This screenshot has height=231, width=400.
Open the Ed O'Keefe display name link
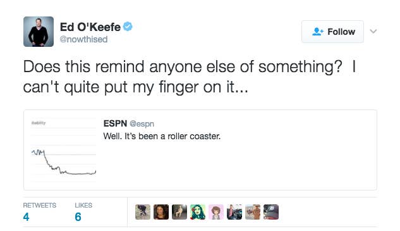[x=90, y=27]
